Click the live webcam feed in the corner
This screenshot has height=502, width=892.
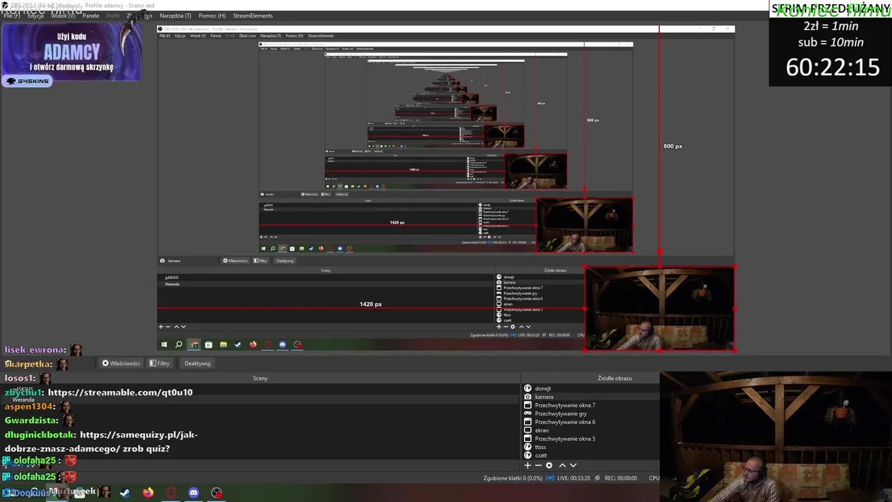776,436
